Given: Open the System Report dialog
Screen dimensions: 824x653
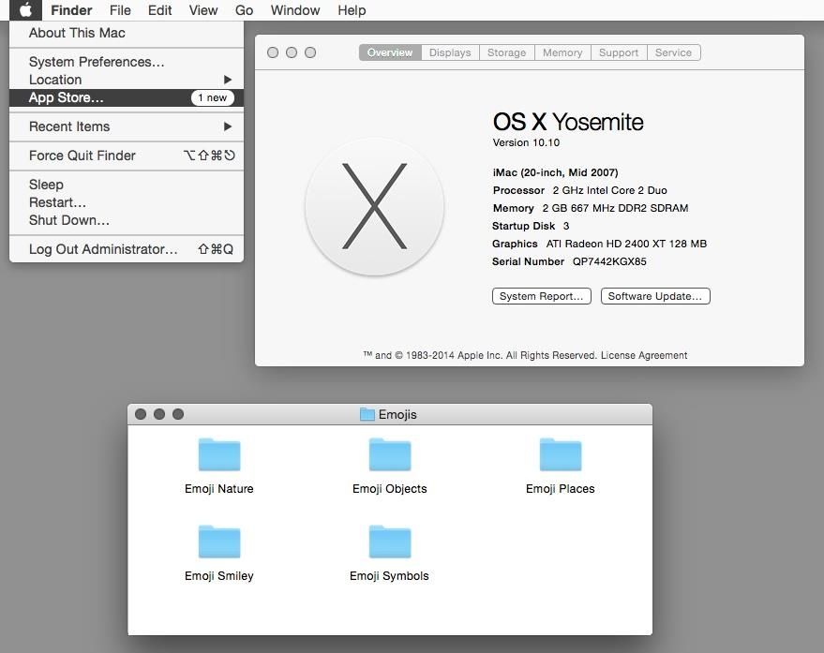Looking at the screenshot, I should pos(541,295).
